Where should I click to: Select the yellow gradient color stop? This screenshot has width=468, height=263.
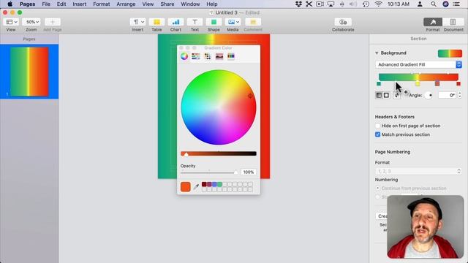418,84
